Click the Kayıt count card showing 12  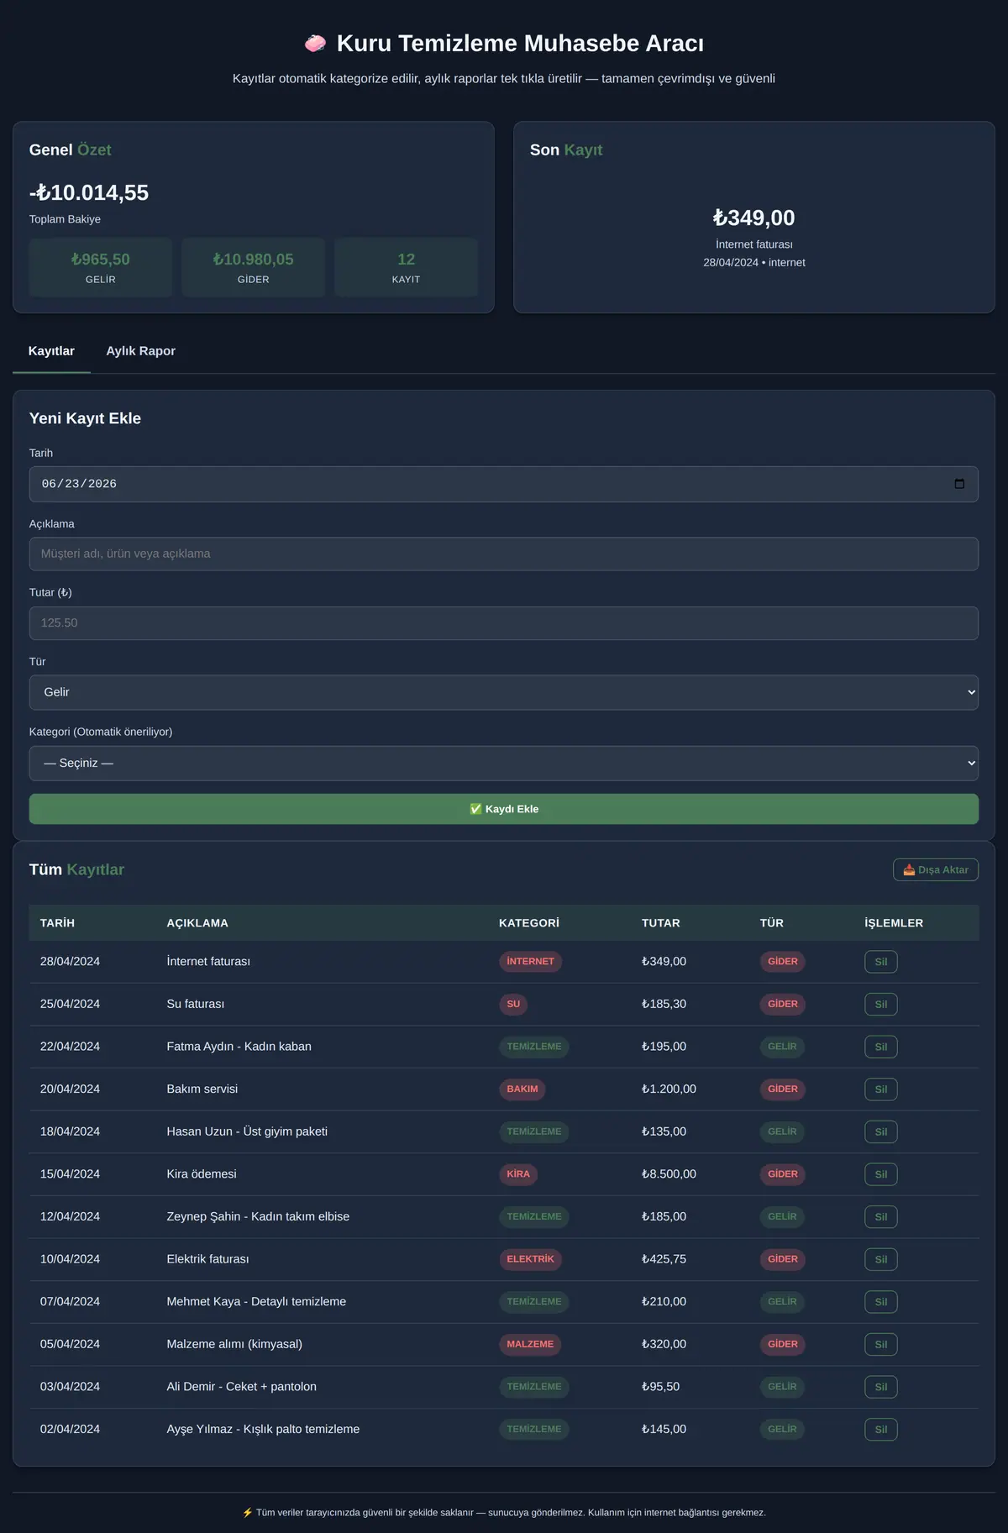pos(406,267)
